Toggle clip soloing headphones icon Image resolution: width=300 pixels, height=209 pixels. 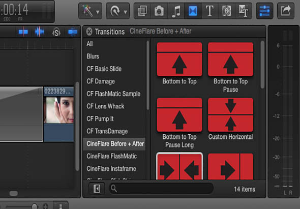(56, 32)
